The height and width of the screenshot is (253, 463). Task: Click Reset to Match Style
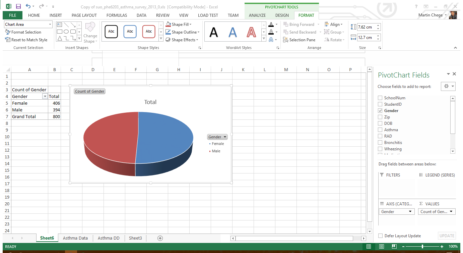(x=26, y=40)
